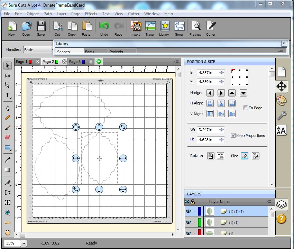
Task: Click the Flip horizontal mirror icon
Action: [245, 156]
